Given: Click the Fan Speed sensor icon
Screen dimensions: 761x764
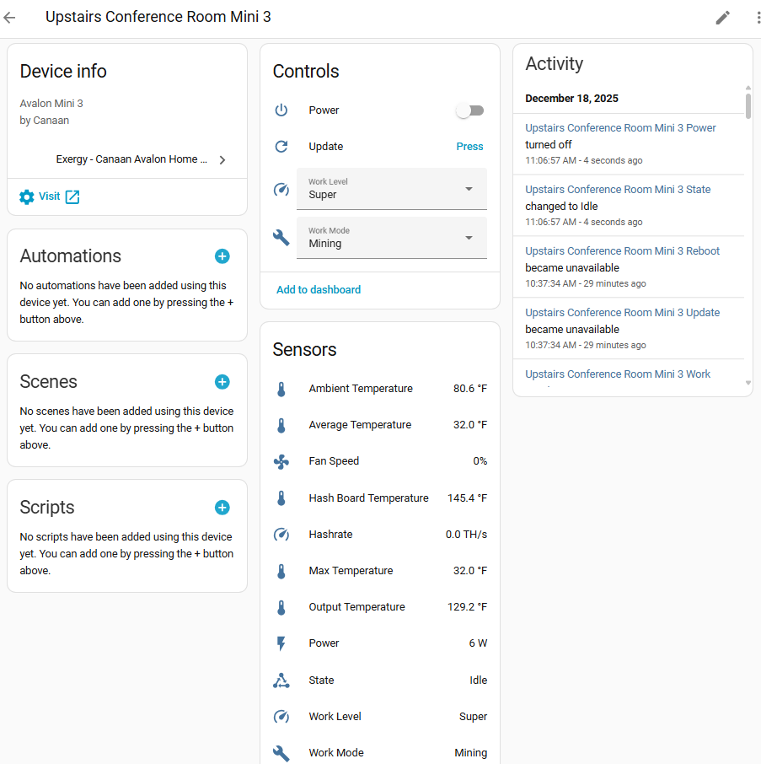Looking at the screenshot, I should coord(281,461).
